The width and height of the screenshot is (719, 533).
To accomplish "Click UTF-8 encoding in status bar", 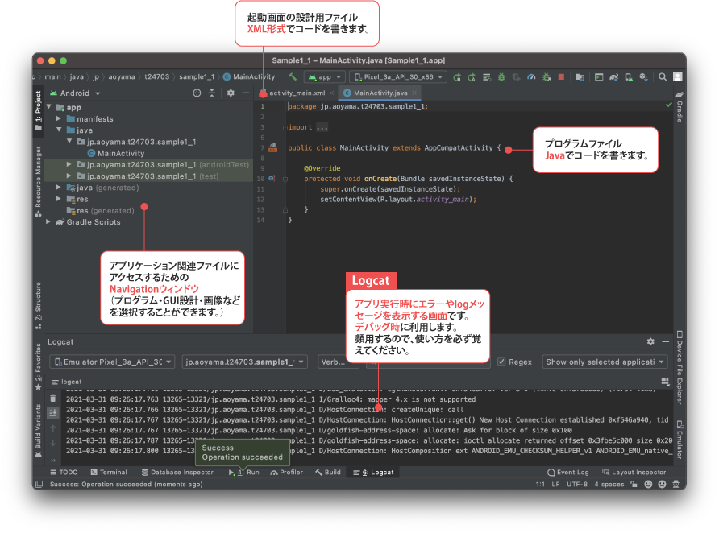I will point(577,484).
